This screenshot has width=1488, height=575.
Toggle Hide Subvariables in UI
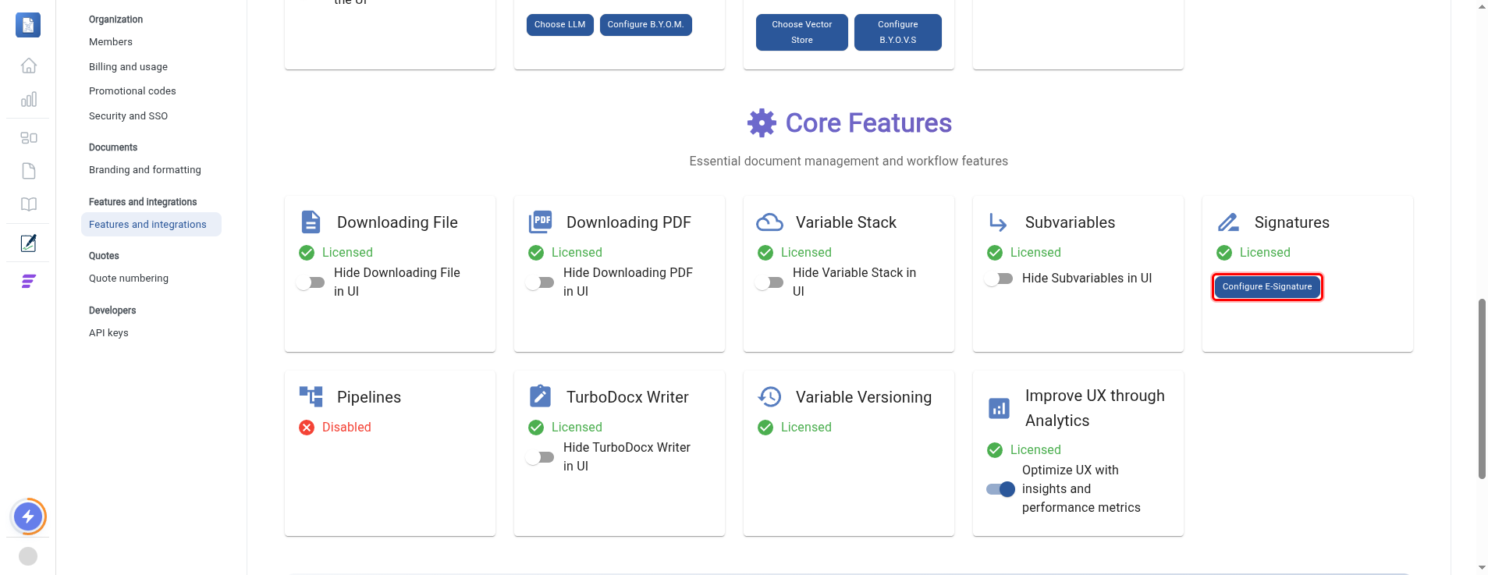999,279
